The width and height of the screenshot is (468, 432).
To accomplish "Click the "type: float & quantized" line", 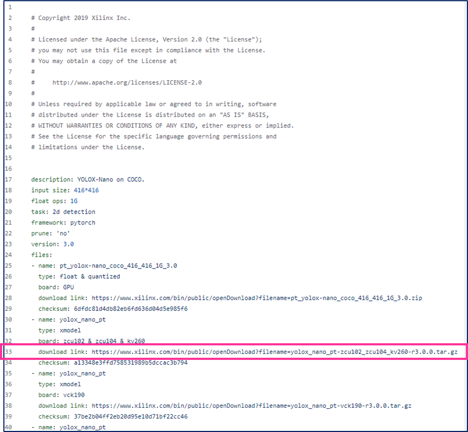I will coord(79,277).
